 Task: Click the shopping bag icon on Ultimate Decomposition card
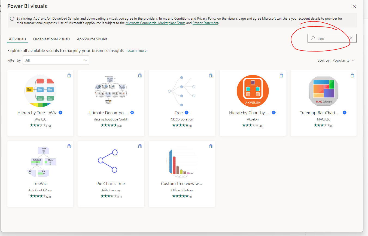click(140, 75)
